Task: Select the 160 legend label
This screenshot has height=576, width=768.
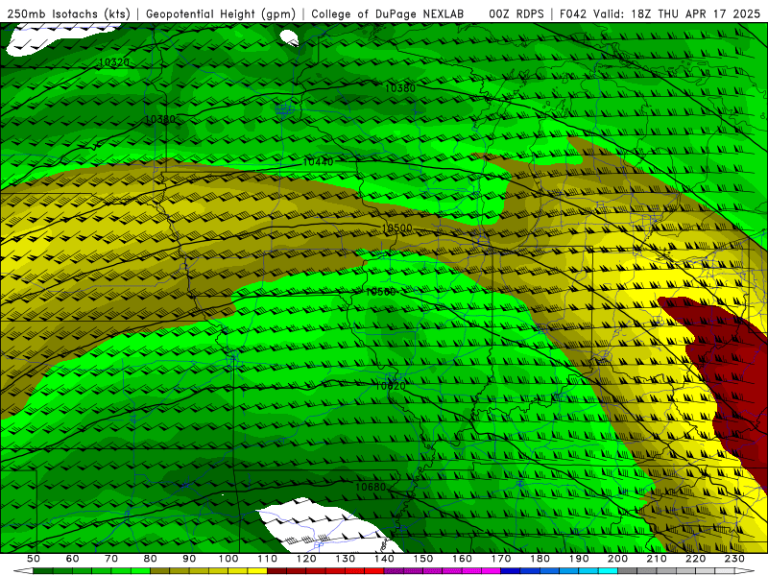Action: click(x=463, y=559)
